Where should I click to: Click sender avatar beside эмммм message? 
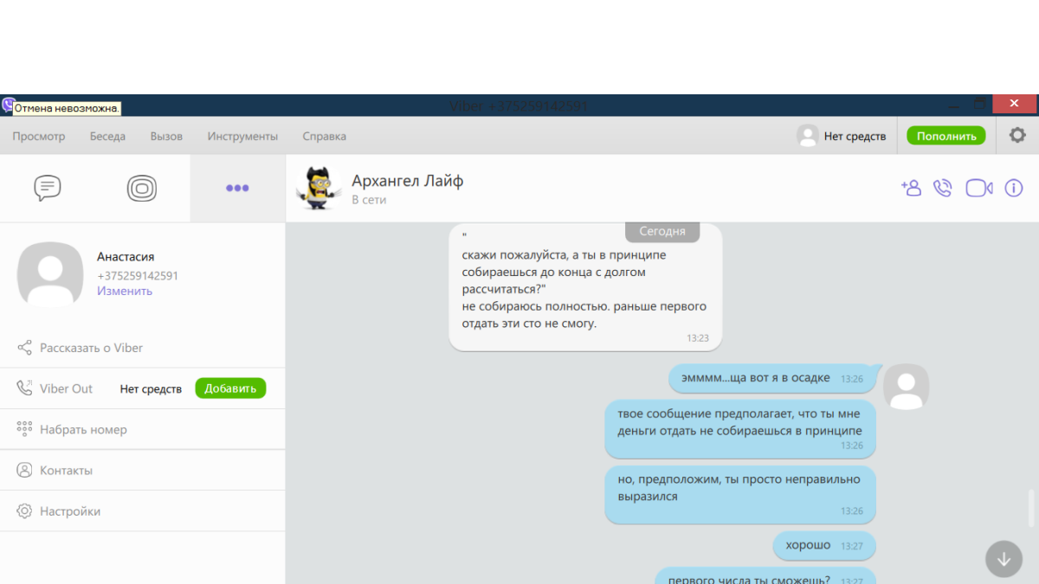coord(906,386)
